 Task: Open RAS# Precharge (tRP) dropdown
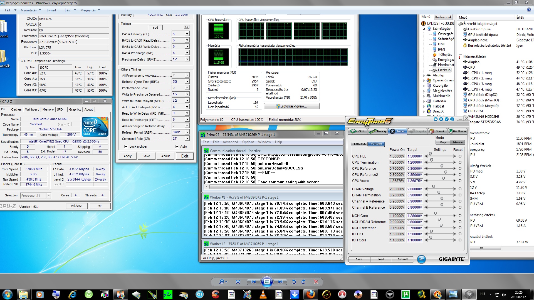(x=187, y=53)
